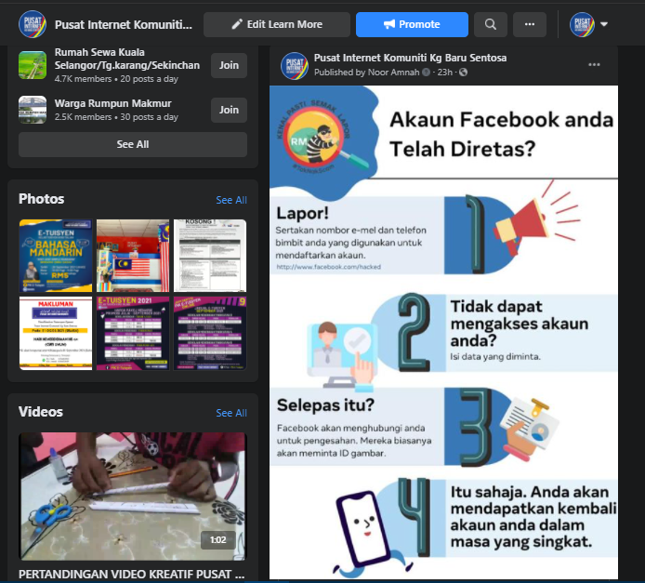Open Pusat Internet Komuniti Kg Baru Sentosa post author

pos(410,58)
